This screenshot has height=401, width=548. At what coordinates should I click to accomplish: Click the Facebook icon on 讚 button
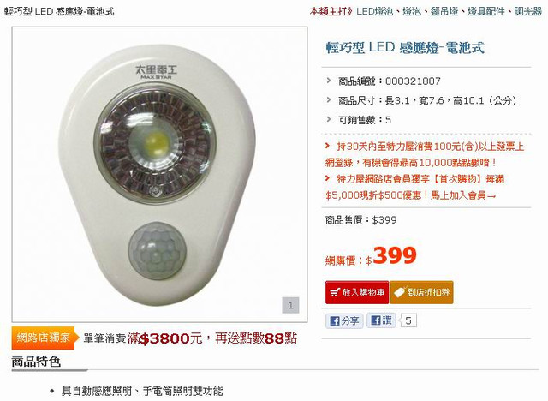[376, 320]
